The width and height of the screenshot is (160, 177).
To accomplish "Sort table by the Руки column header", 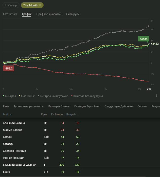I will (44, 114).
